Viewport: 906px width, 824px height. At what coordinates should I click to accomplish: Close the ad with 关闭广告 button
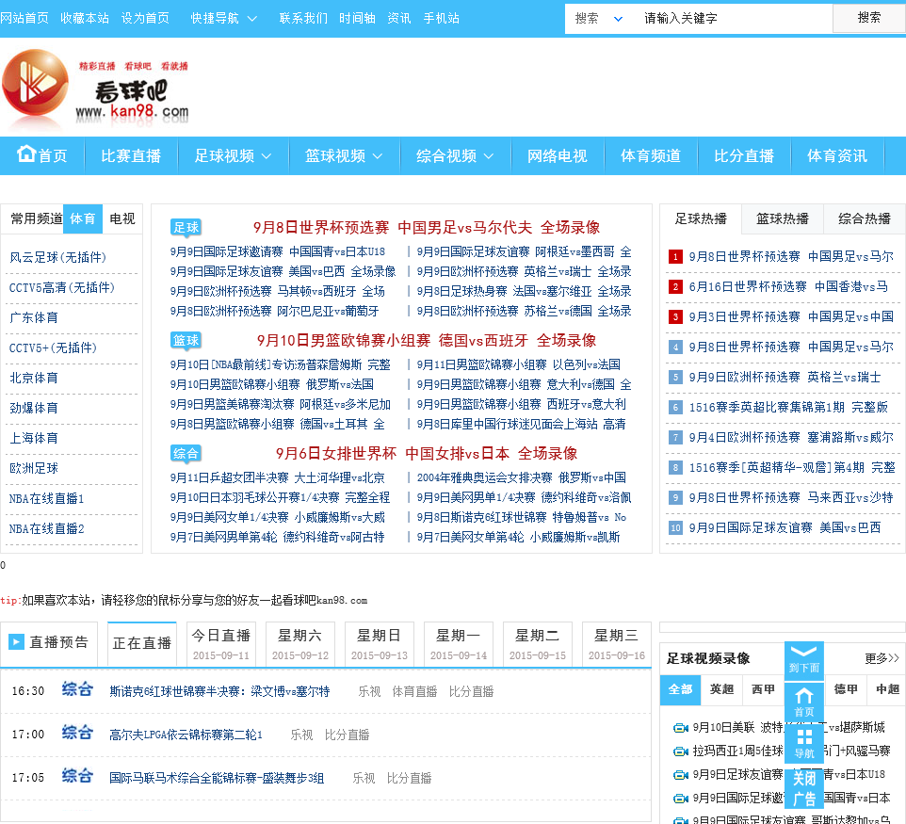click(x=803, y=789)
